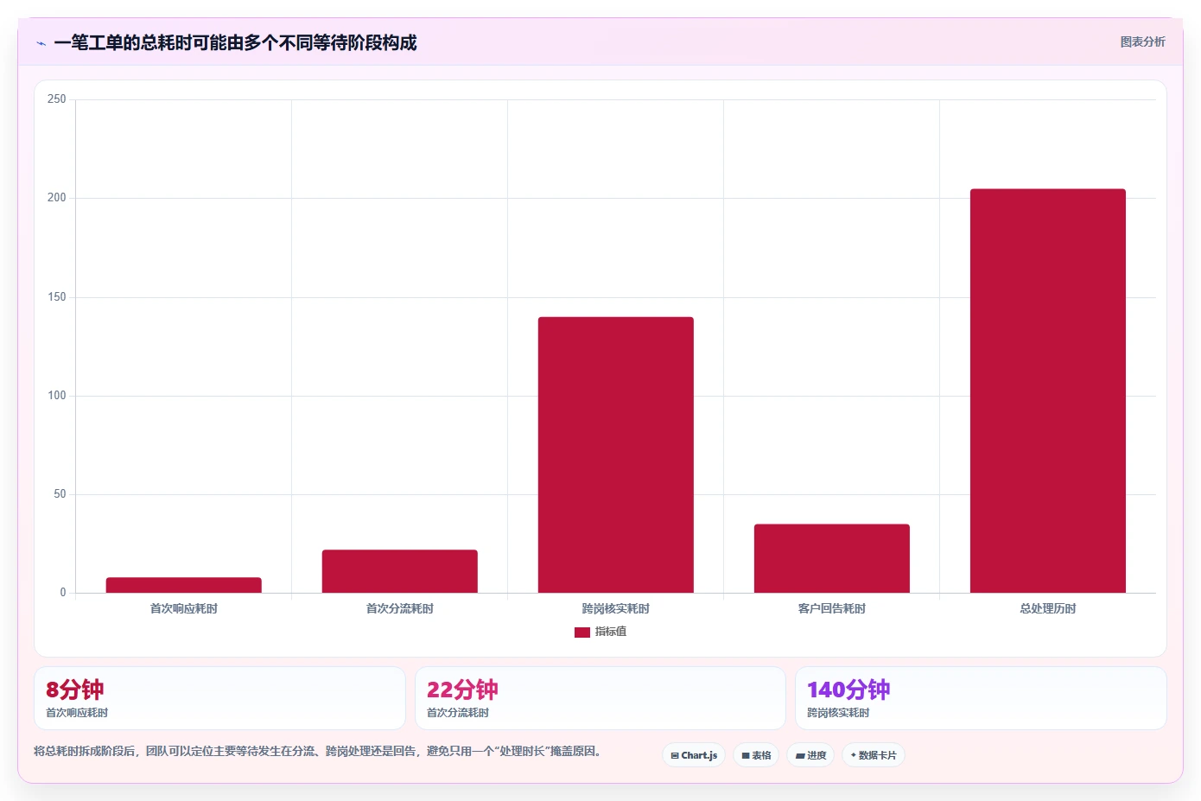Click the 8分钟 stat card value
The height and width of the screenshot is (801, 1201).
[x=75, y=690]
